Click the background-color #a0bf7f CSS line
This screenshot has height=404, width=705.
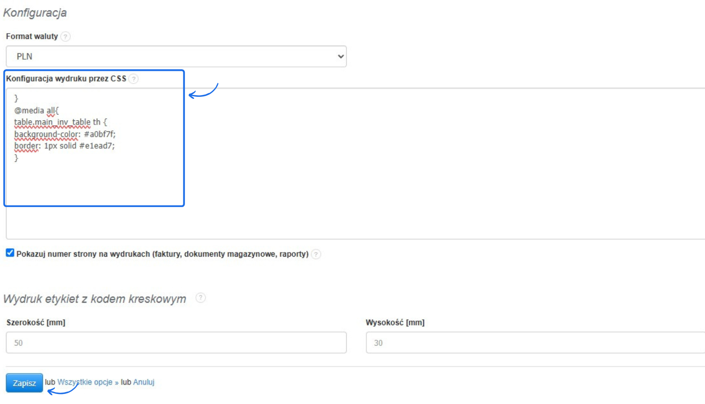pos(65,134)
